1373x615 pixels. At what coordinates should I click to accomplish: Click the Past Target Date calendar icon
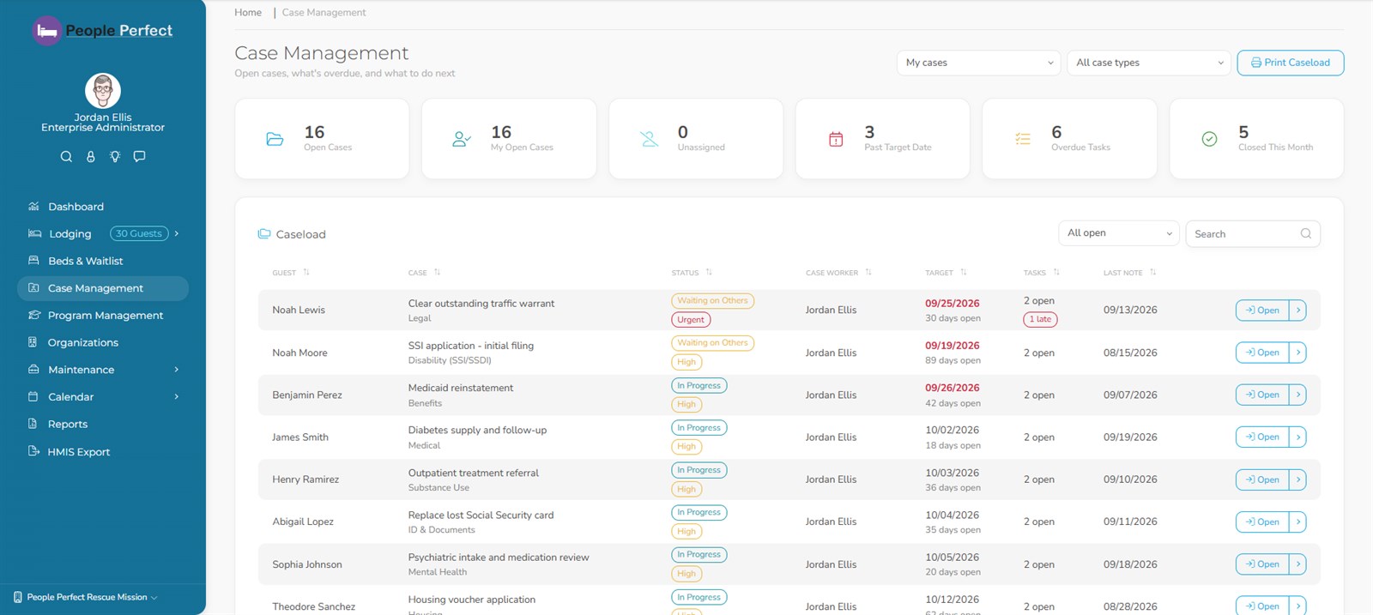(836, 139)
